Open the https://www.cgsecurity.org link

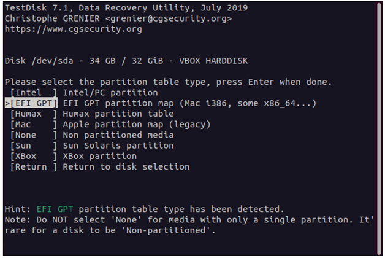coord(74,29)
